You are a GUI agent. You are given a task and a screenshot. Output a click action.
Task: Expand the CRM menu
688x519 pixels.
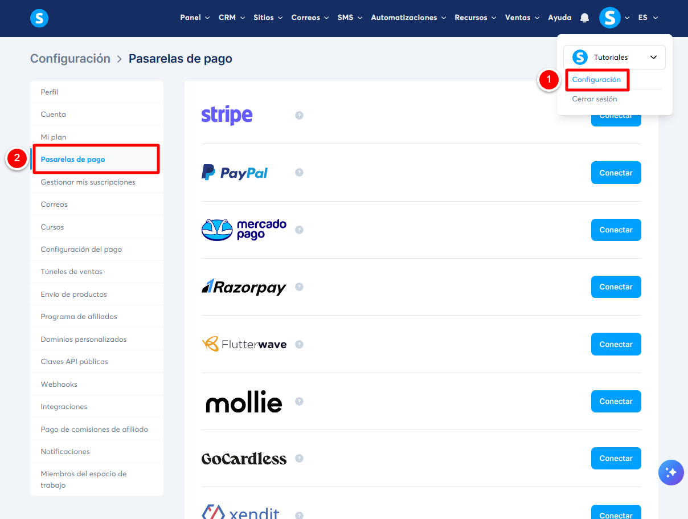tap(232, 18)
